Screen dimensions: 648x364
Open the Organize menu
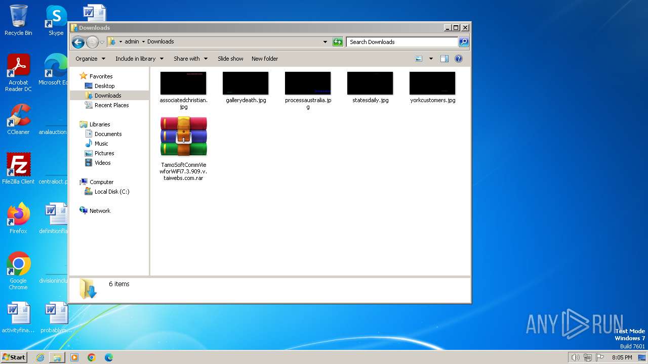click(x=90, y=59)
